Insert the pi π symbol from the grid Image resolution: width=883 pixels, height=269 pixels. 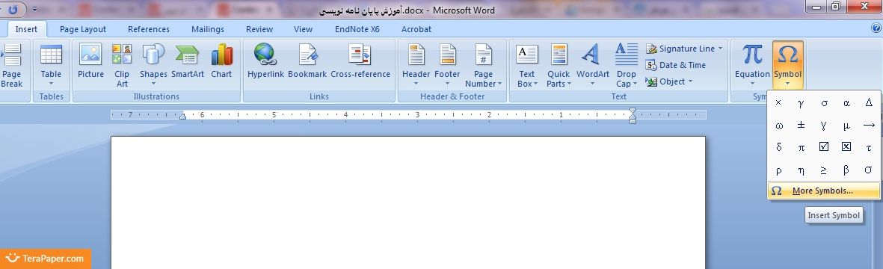801,147
